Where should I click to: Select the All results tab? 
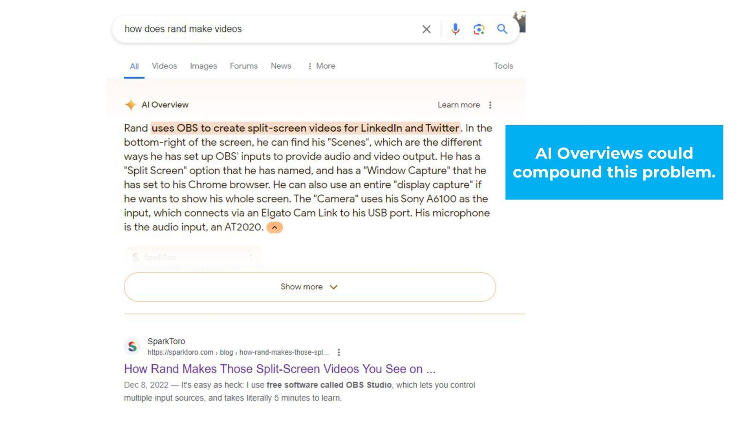[134, 66]
